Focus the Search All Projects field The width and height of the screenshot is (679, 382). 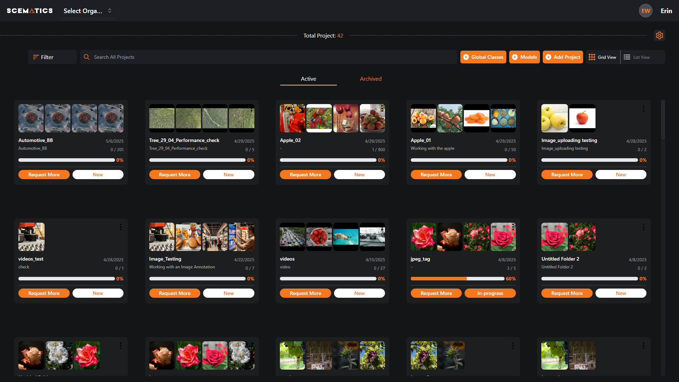pos(269,57)
